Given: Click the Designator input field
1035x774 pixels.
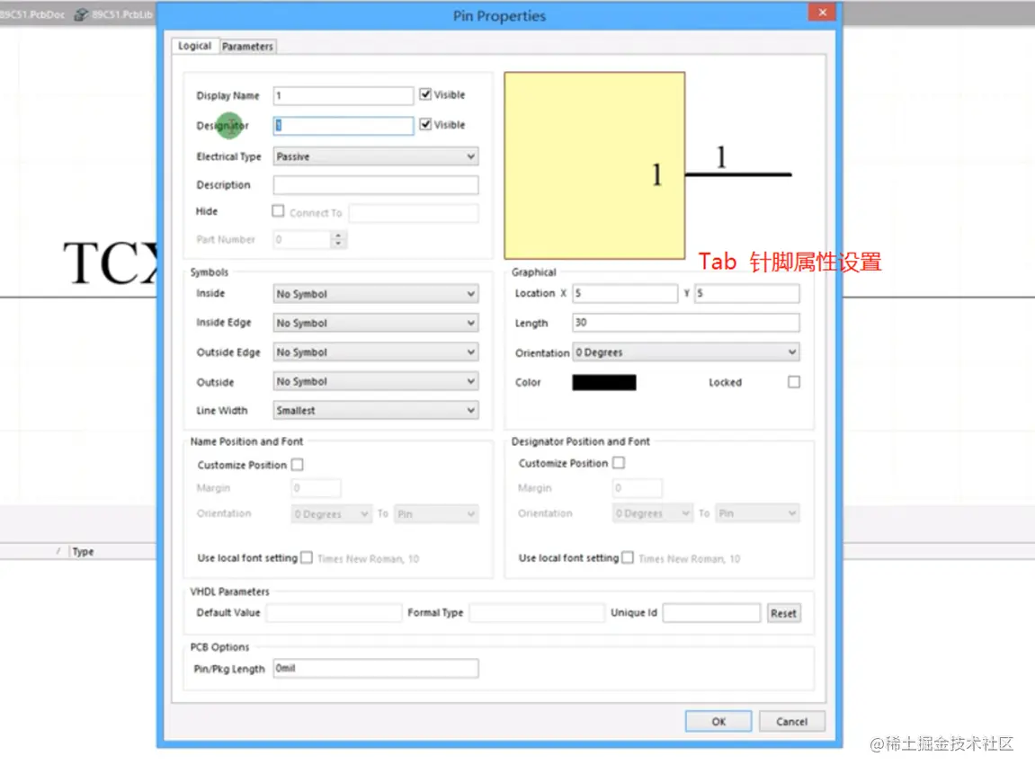Looking at the screenshot, I should [x=344, y=125].
